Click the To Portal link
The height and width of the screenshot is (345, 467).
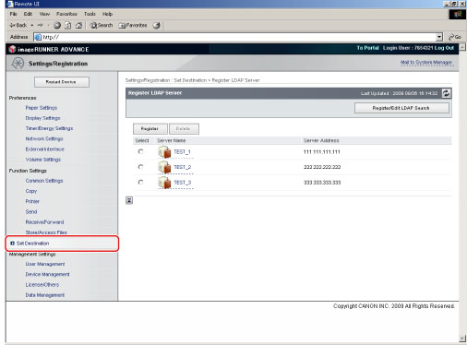coord(367,48)
